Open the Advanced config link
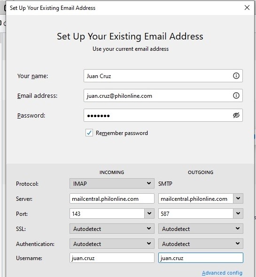 point(222,273)
